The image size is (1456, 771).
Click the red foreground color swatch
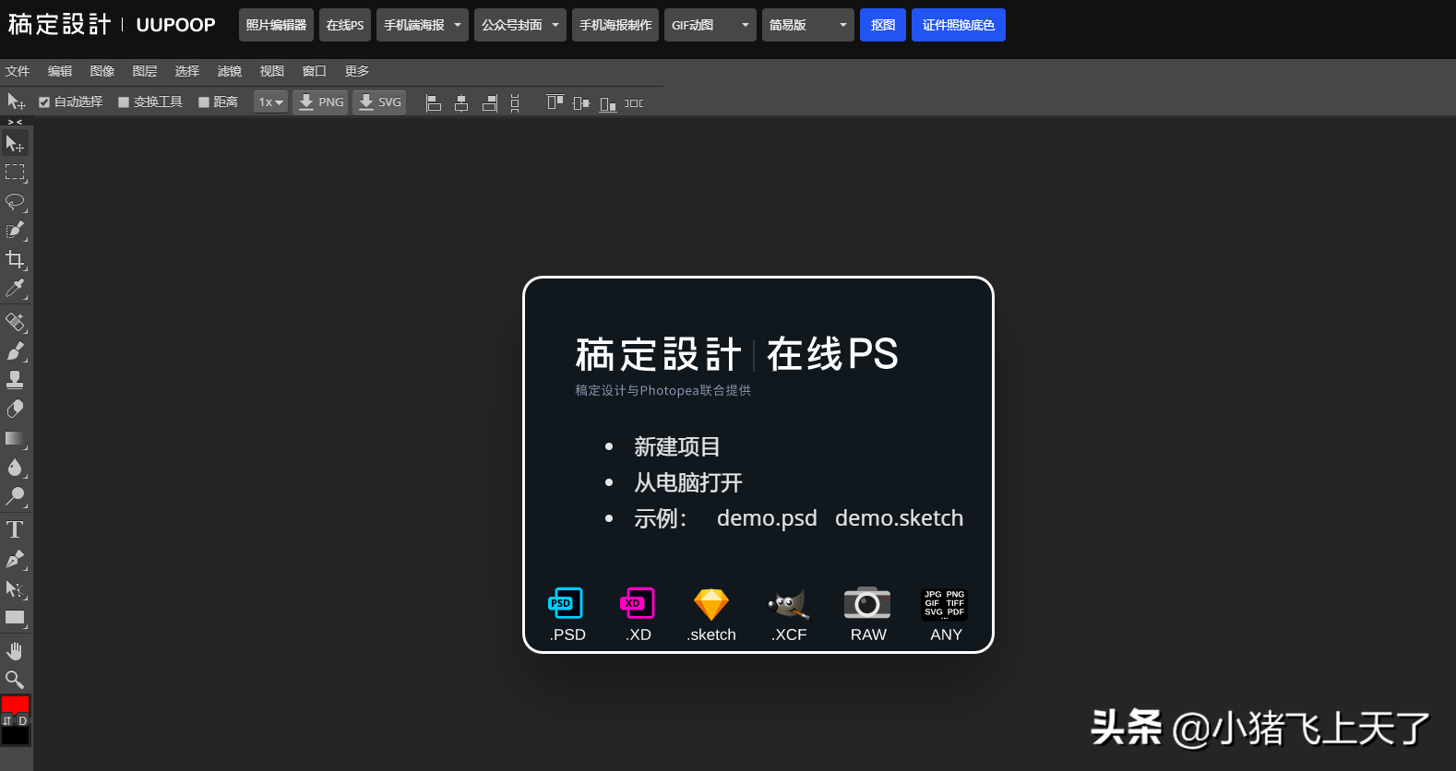[15, 704]
